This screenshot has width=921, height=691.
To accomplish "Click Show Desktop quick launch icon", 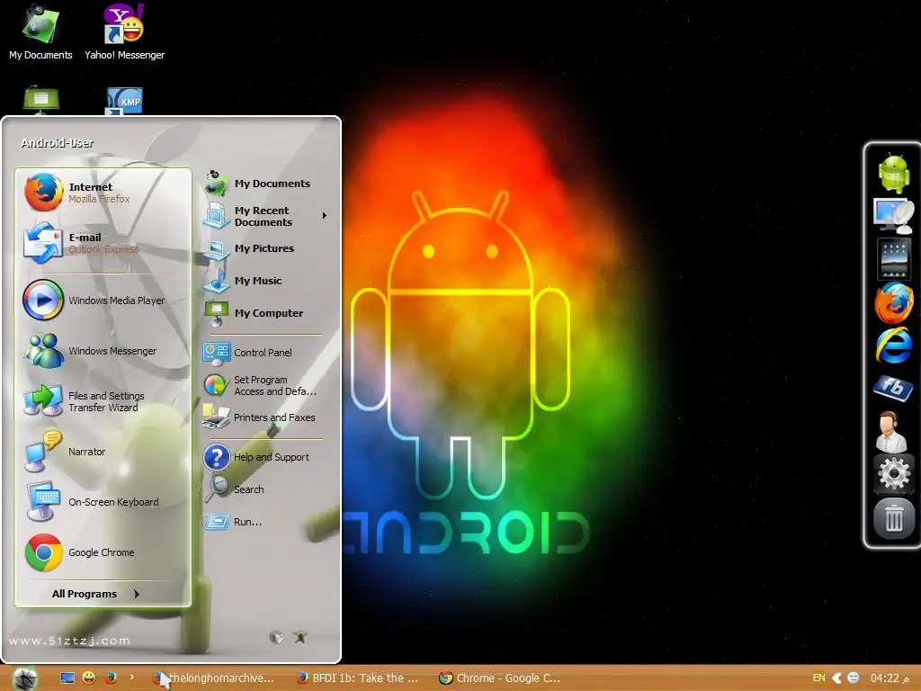I will point(67,678).
